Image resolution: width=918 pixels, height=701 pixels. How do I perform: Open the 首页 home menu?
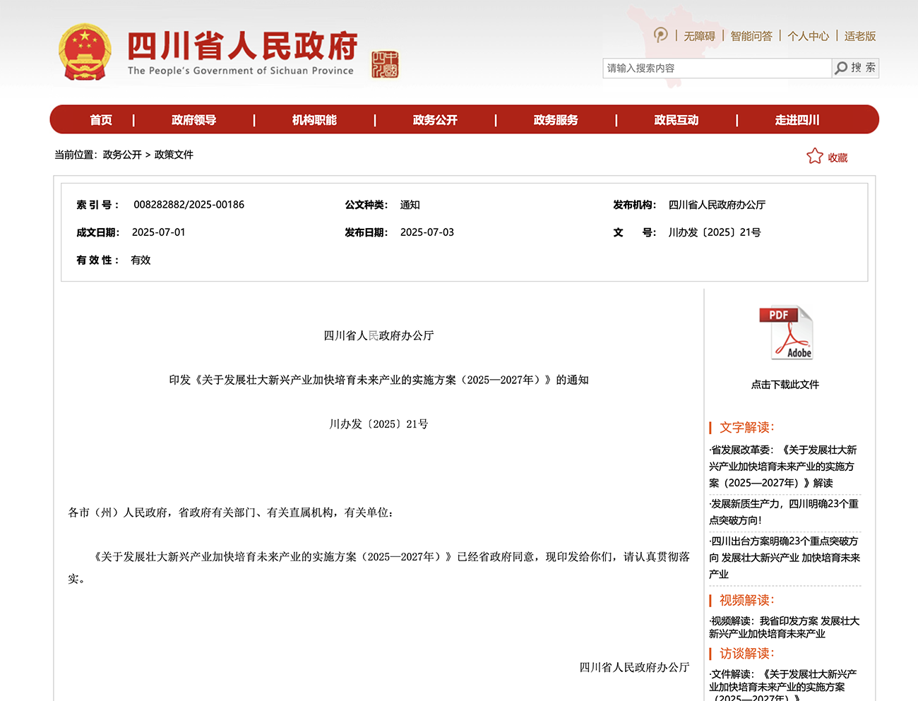(x=101, y=120)
